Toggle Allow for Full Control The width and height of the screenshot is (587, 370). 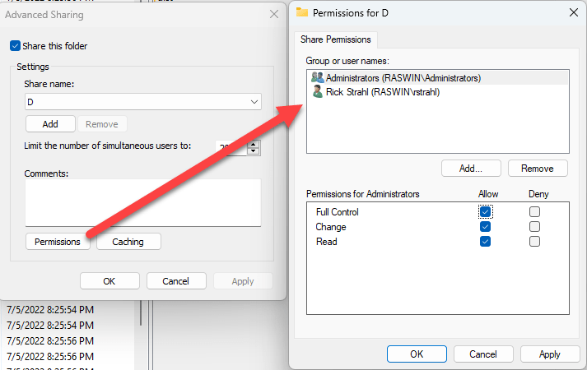(485, 212)
